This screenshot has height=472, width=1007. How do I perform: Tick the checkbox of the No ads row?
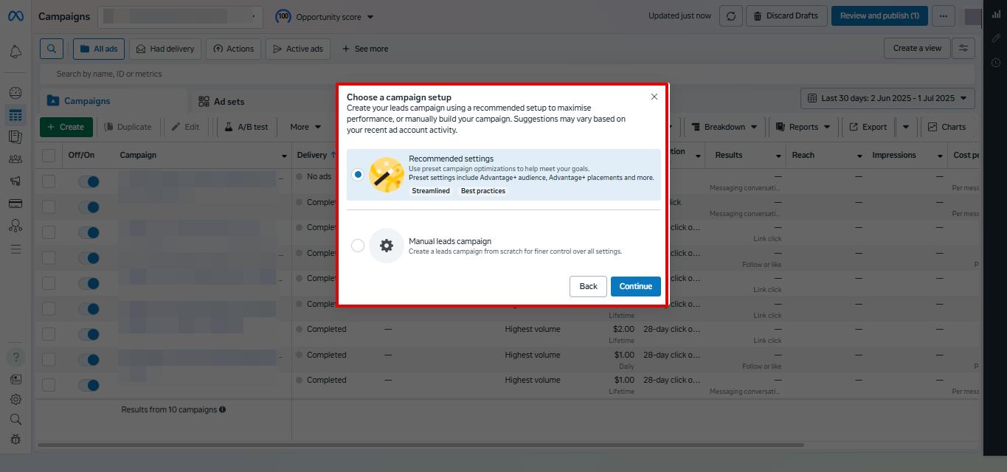(x=49, y=181)
